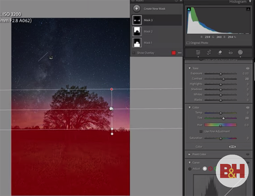Select the Mask 1 row
Image resolution: width=255 pixels, height=196 pixels.
[157, 43]
